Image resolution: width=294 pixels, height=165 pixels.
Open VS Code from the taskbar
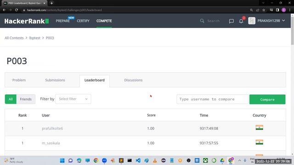[138, 160]
